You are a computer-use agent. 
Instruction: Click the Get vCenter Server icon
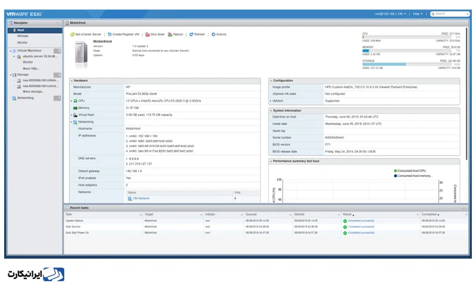point(72,34)
